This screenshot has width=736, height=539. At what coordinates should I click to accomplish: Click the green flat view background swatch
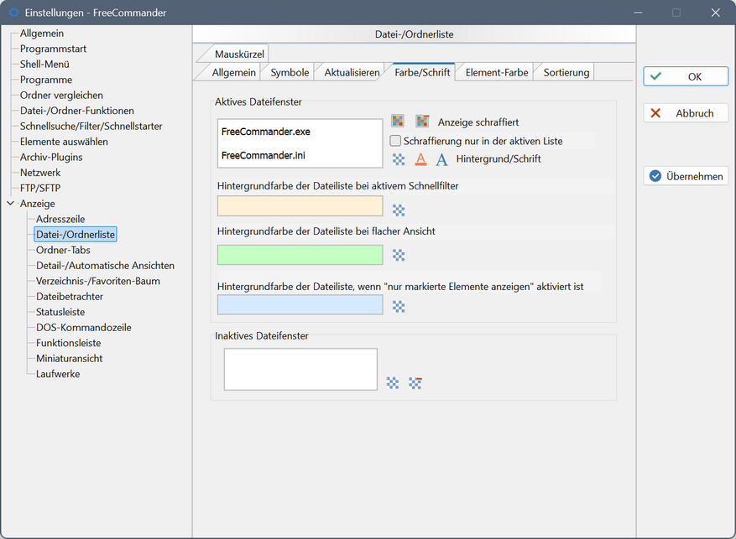[300, 255]
